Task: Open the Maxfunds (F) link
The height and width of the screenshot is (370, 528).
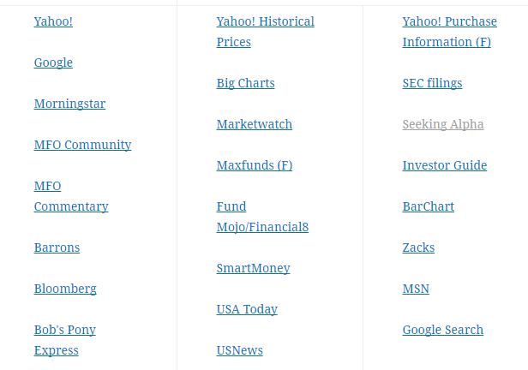Action: click(254, 165)
